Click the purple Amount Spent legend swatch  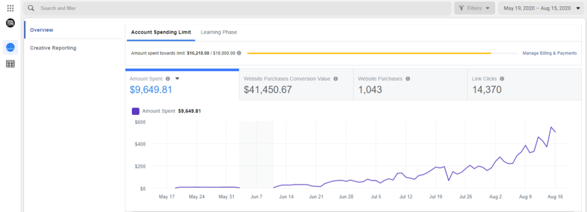pos(136,111)
